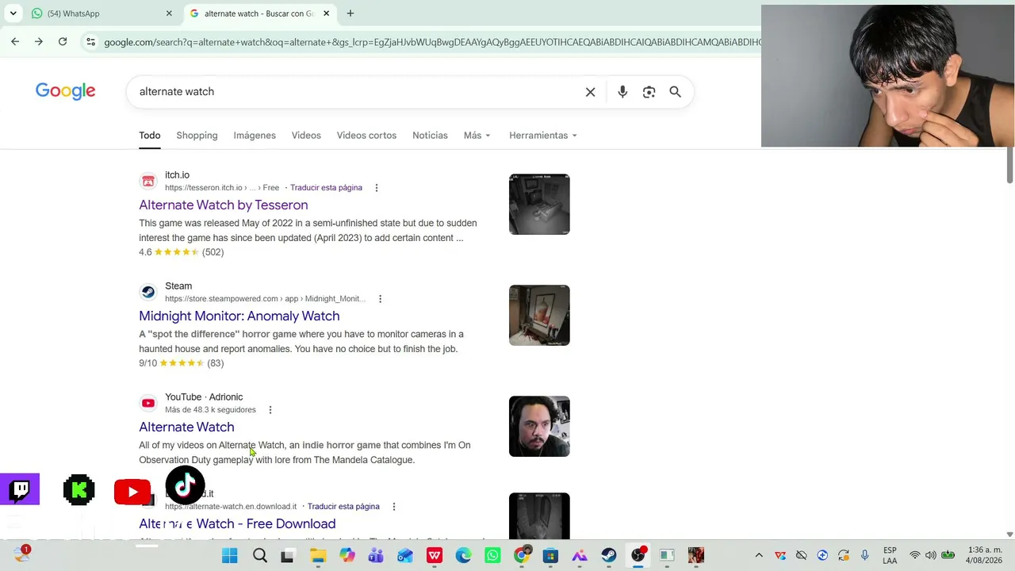Go back to the previous page
This screenshot has height=571, width=1015.
point(15,42)
